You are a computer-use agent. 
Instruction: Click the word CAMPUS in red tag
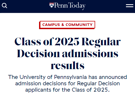pyautogui.click(x=51, y=25)
